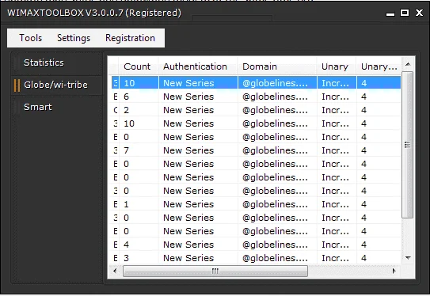Viewport: 430px width, 296px height.
Task: Click Incr... cell in the count 2 row
Action: point(336,110)
